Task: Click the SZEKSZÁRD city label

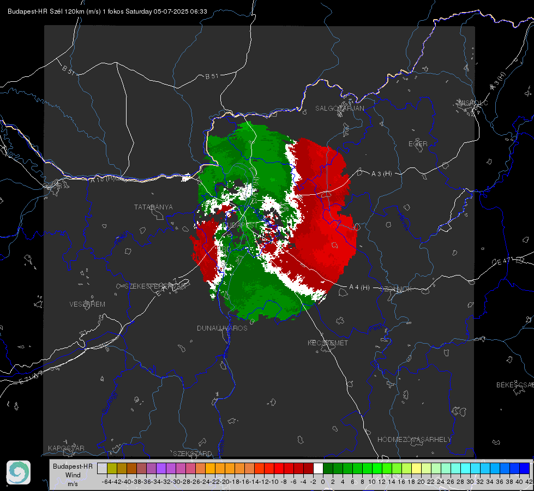Action: (x=193, y=453)
